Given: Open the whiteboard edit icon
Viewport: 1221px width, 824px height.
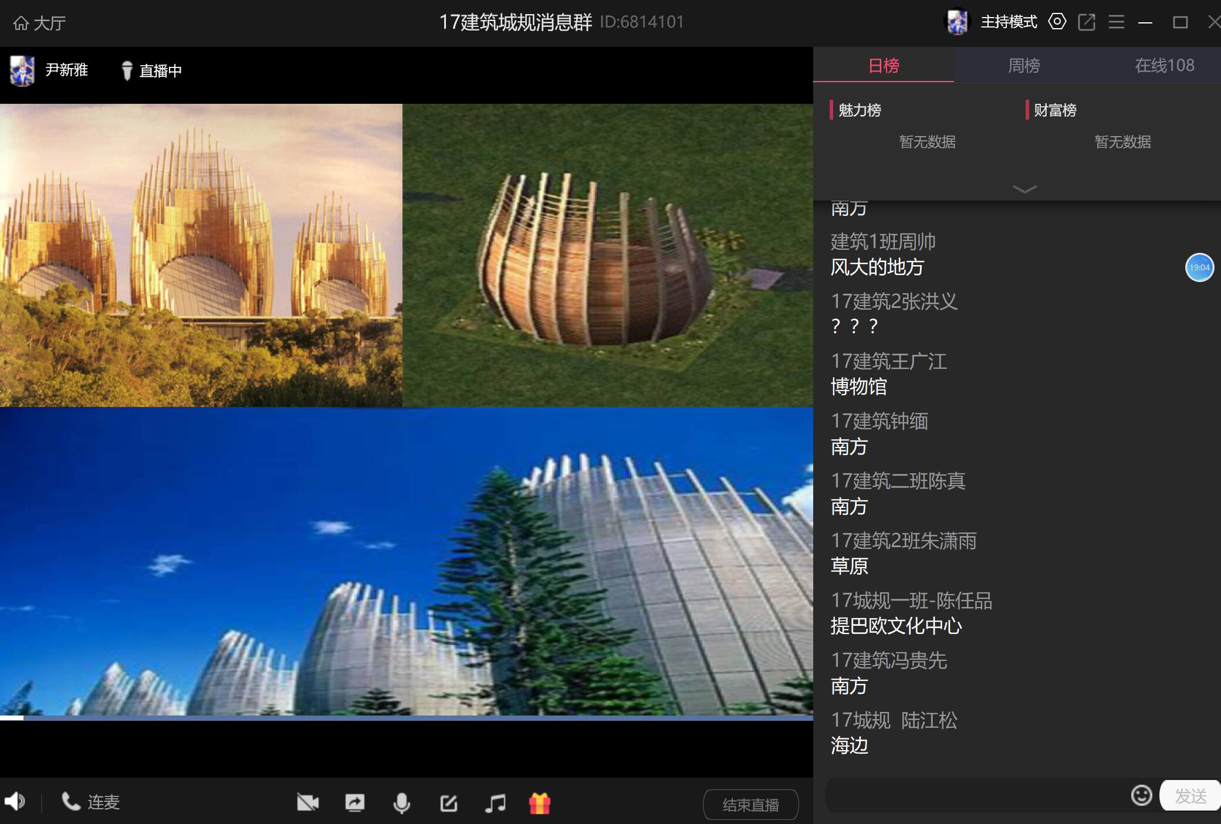Looking at the screenshot, I should 448,803.
